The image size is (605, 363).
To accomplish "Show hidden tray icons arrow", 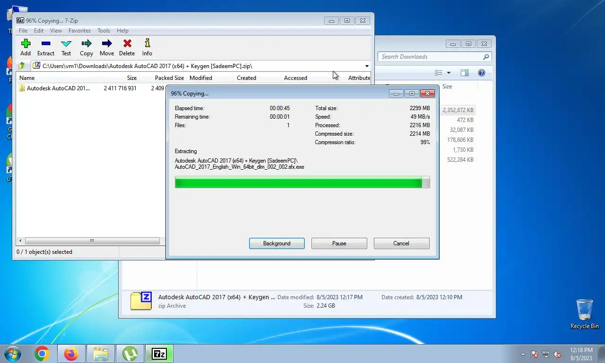I will 523,354.
